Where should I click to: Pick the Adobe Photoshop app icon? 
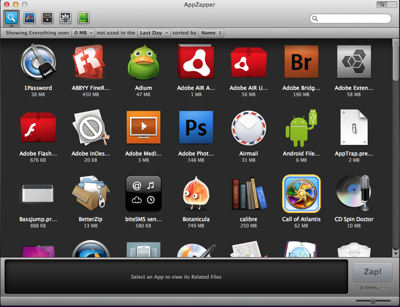[x=196, y=128]
